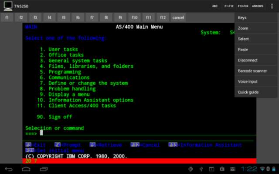The width and height of the screenshot is (279, 174).
Task: Open Quick guide from the menu
Action: [256, 92]
